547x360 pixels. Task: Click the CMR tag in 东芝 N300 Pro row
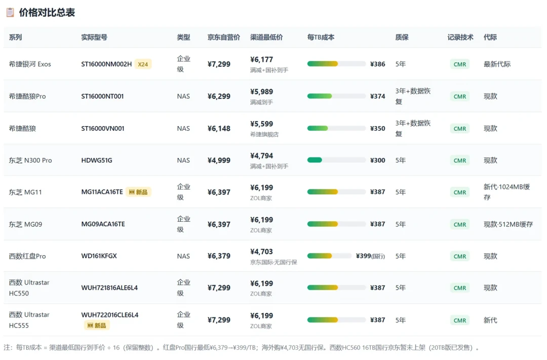click(x=460, y=161)
